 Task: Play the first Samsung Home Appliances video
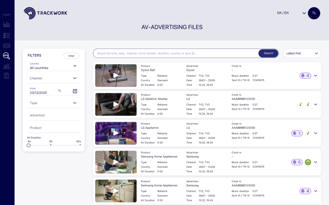pos(116,162)
